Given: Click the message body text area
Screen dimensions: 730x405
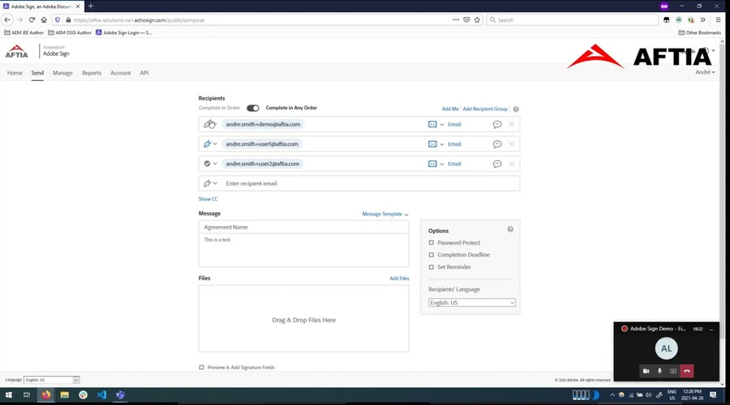Looking at the screenshot, I should coord(303,250).
